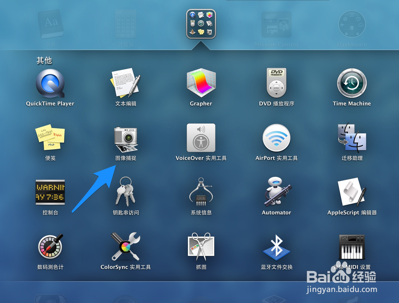This screenshot has height=303, width=399.
Task: Click the 其他 folder title
Action: tap(44, 61)
